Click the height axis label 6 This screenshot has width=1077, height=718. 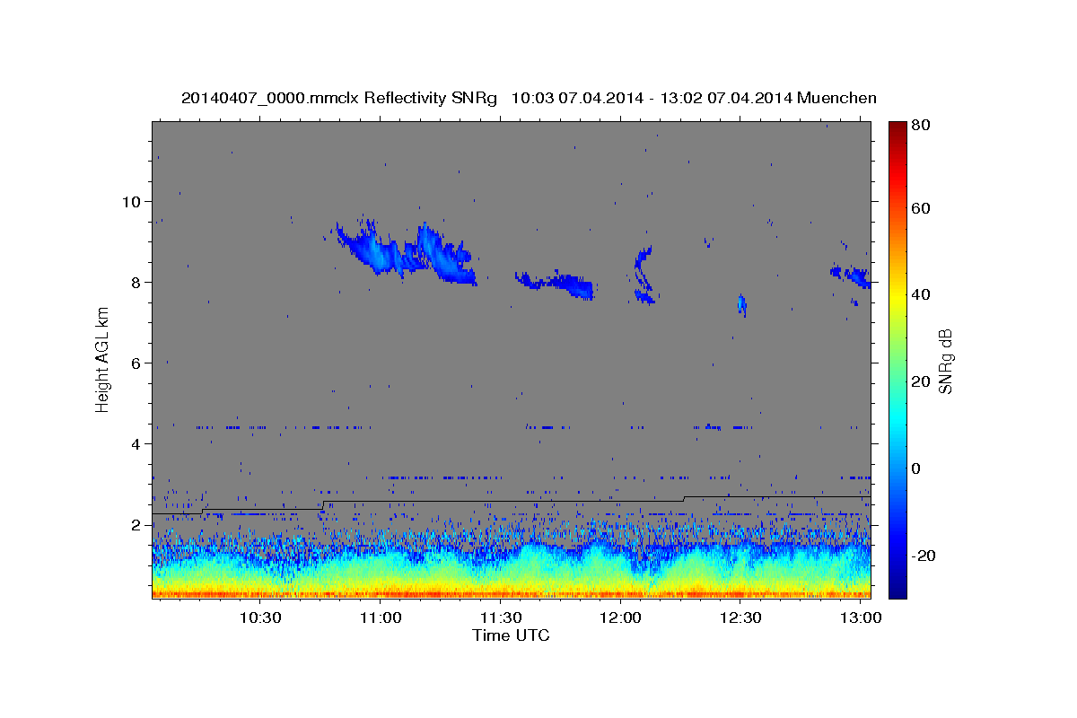(x=136, y=363)
